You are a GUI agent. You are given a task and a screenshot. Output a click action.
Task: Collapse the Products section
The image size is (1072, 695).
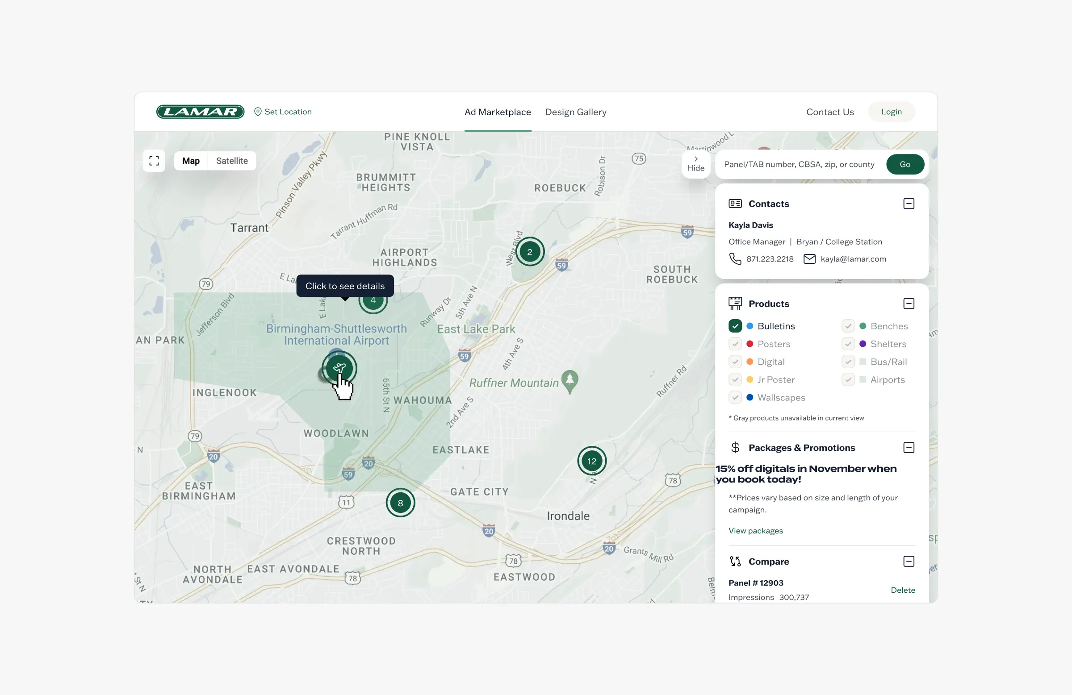(x=909, y=304)
